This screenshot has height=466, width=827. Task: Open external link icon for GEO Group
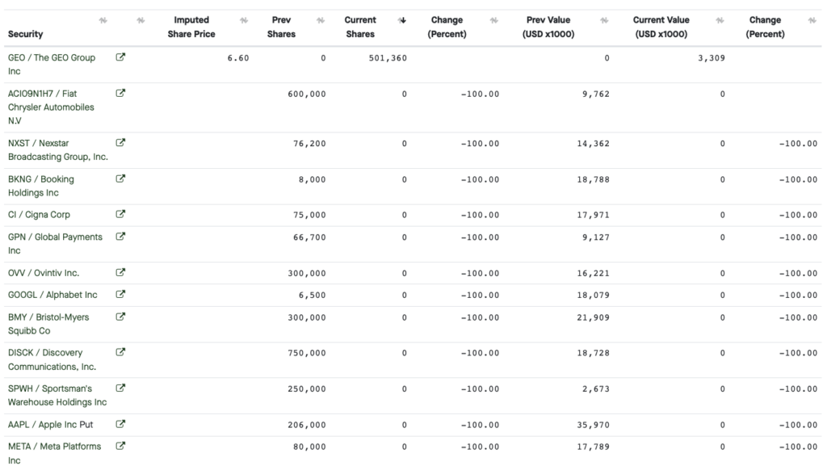click(120, 57)
